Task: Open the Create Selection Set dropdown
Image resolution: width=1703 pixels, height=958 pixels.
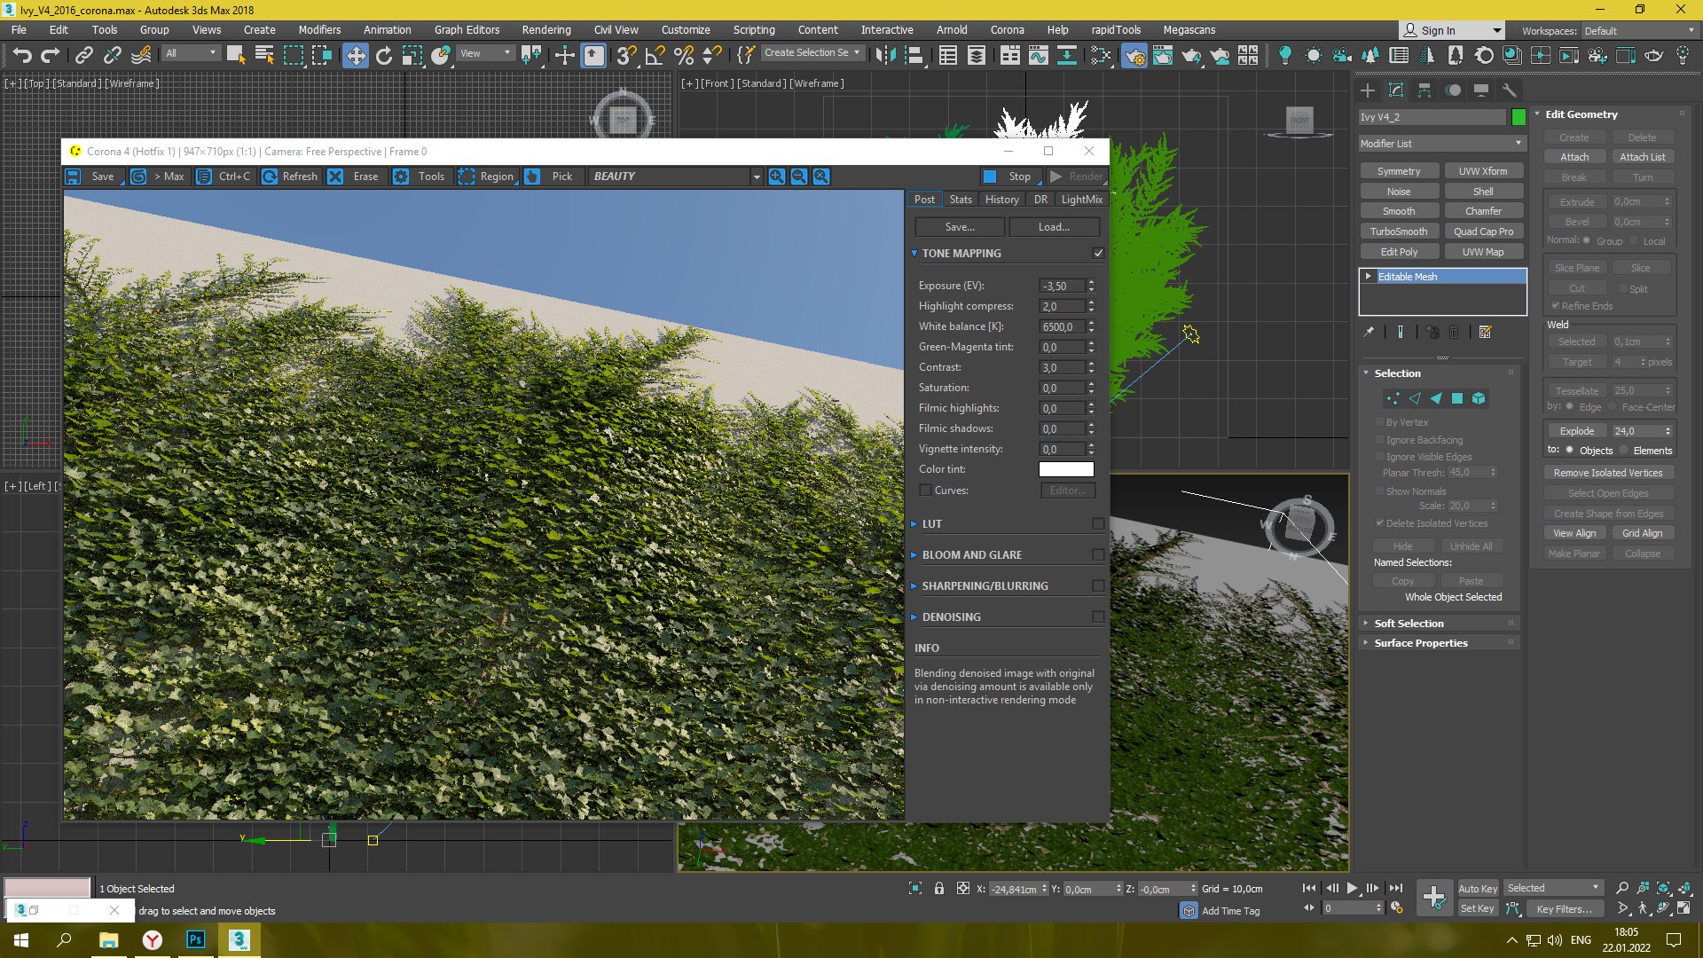Action: (x=812, y=52)
